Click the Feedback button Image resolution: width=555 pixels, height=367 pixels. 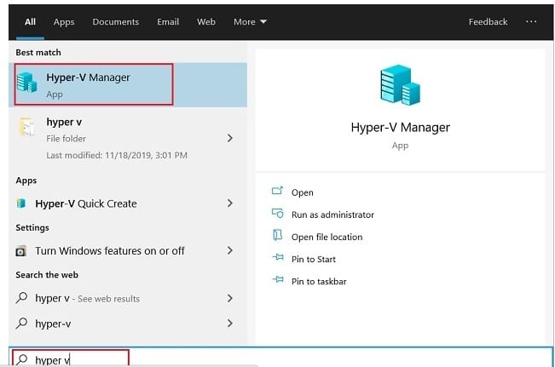point(489,22)
